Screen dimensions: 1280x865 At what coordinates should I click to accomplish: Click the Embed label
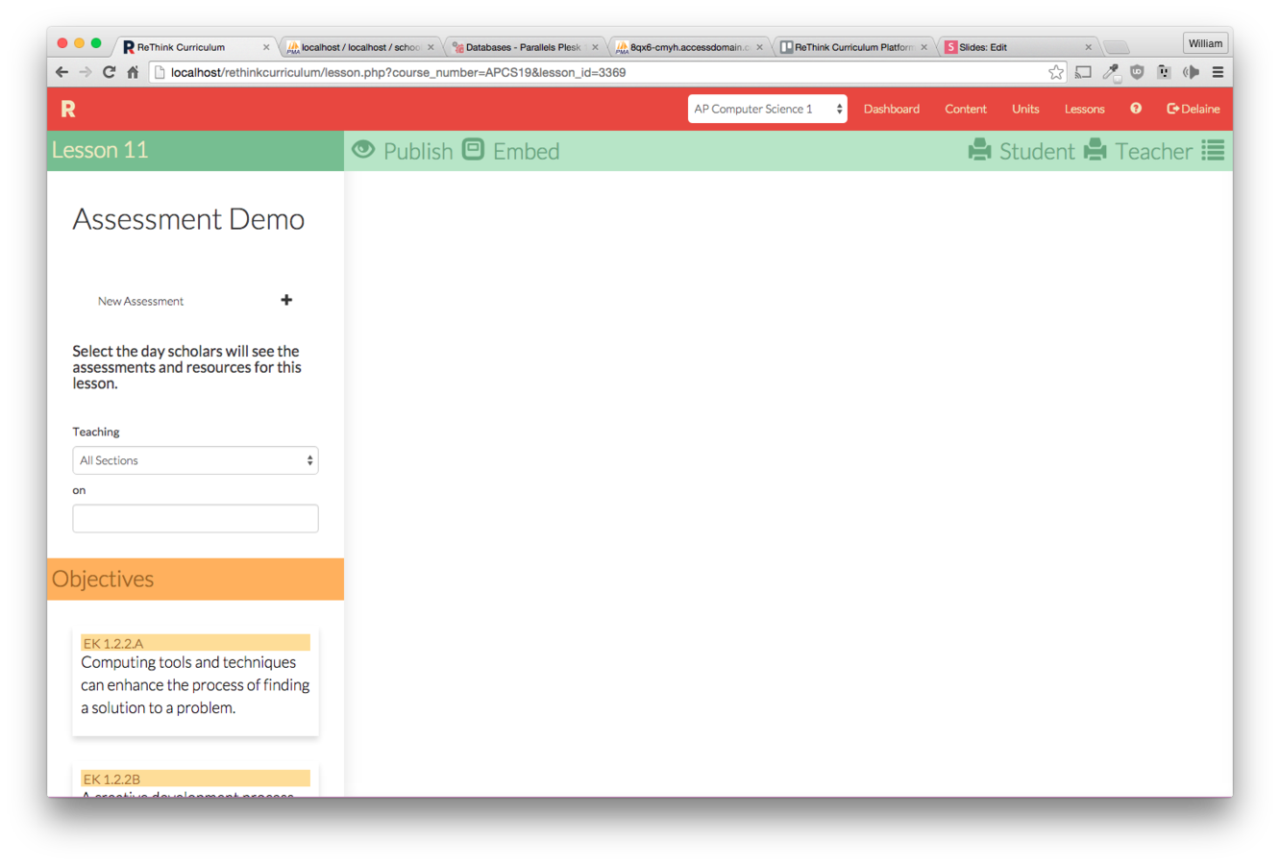[x=526, y=151]
